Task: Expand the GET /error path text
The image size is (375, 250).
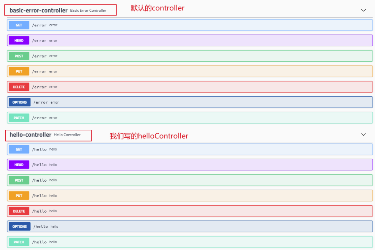Action: (x=39, y=25)
